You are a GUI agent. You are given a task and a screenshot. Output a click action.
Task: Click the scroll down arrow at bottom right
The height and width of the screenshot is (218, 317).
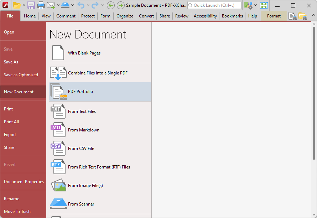[314, 215]
